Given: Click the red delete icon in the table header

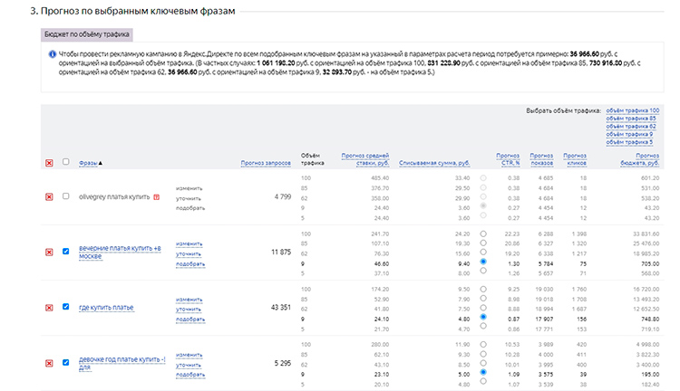Looking at the screenshot, I should tap(49, 163).
